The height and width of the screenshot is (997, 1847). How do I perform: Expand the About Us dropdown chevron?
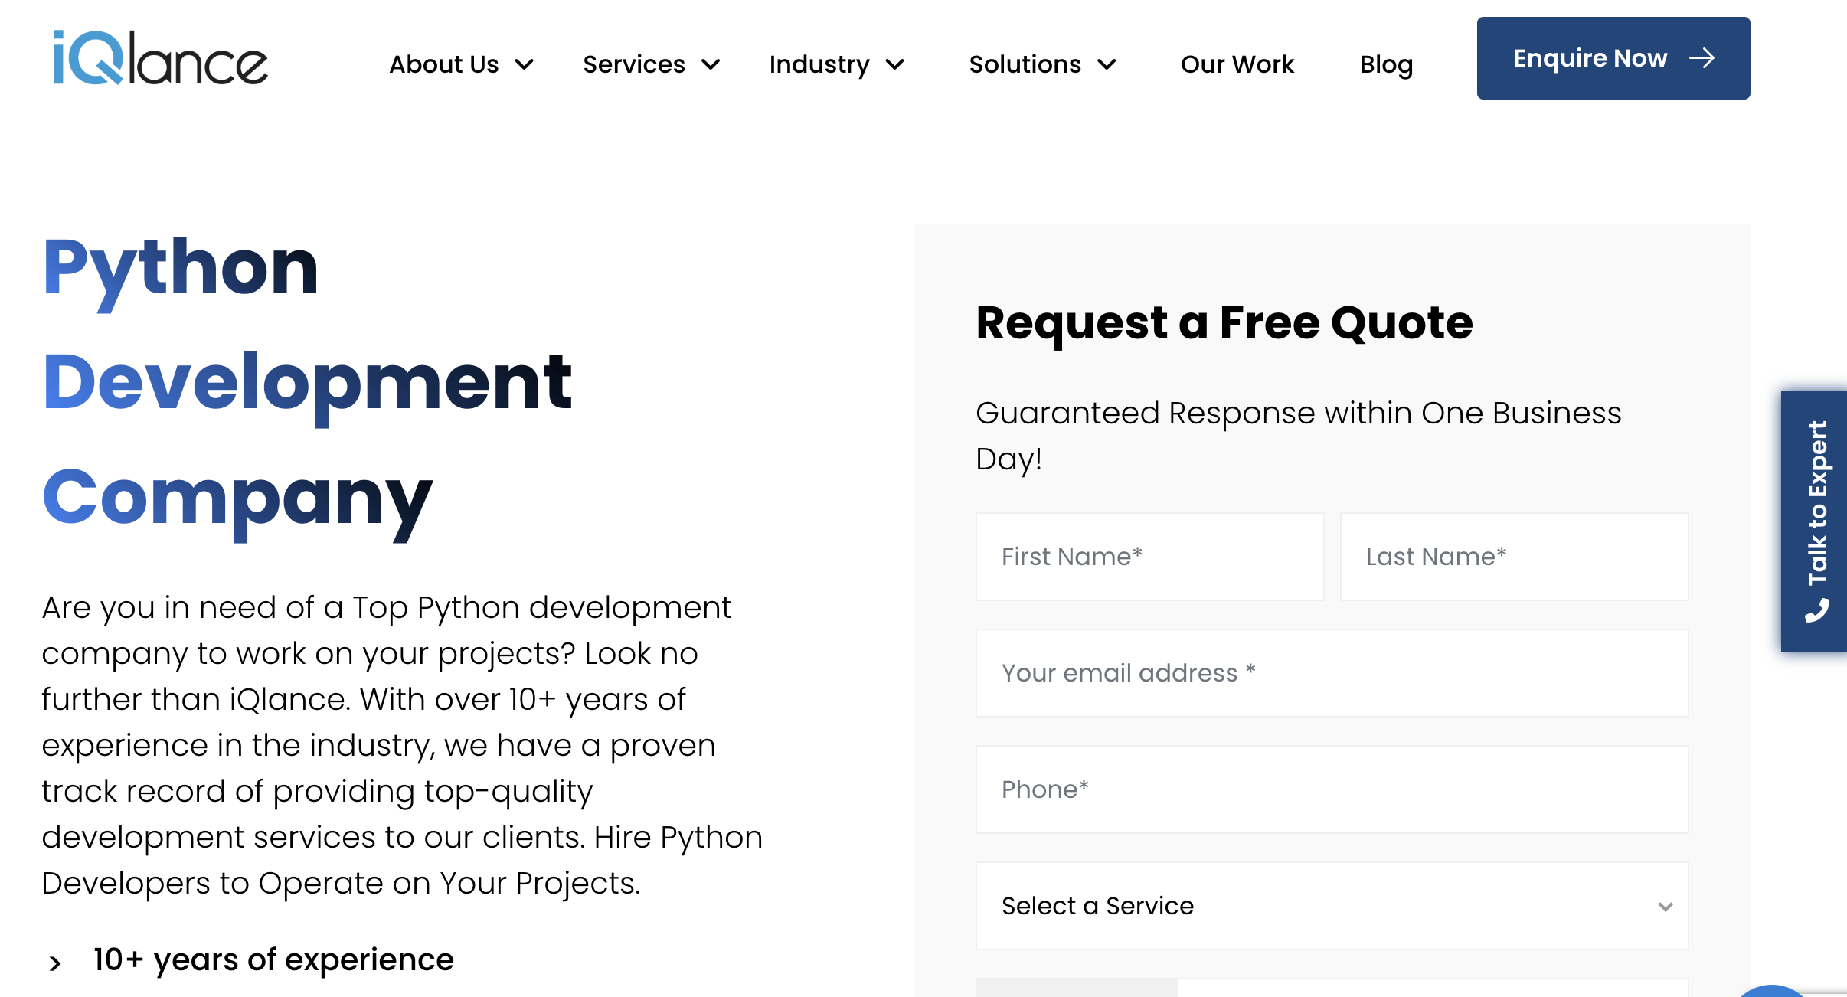[524, 64]
